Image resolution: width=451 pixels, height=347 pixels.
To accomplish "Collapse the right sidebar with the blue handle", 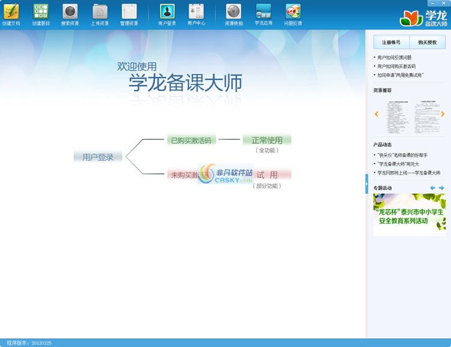I will pyautogui.click(x=367, y=183).
